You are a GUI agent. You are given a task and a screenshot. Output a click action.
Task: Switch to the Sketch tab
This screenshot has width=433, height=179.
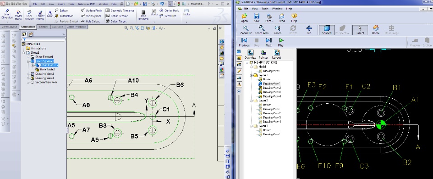43,27
